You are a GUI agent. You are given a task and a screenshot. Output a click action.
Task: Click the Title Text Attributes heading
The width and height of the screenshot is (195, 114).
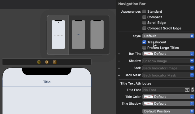coord(136,83)
